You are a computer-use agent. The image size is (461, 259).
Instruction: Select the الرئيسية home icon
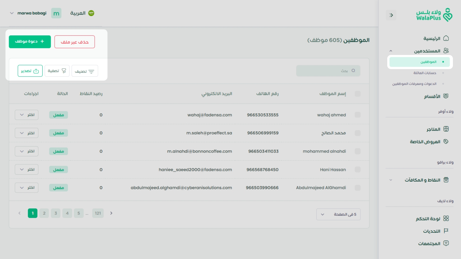tap(446, 38)
